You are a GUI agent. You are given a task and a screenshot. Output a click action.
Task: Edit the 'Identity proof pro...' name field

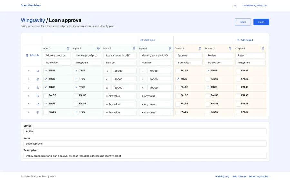coord(87,55)
